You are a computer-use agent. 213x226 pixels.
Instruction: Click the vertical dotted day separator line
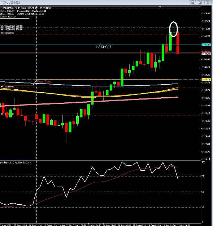pyautogui.click(x=37, y=115)
